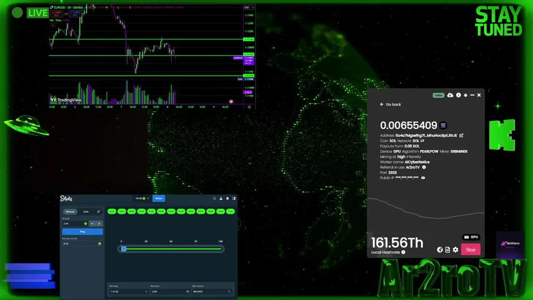Open the advanced bet strategy icon
Image resolution: width=533 pixels, height=300 pixels.
pos(99,212)
